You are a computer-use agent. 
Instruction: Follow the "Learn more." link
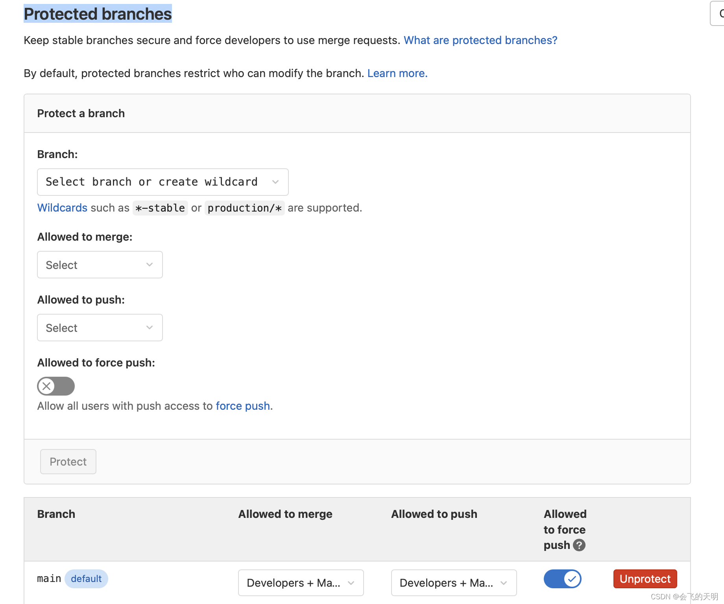tap(397, 73)
